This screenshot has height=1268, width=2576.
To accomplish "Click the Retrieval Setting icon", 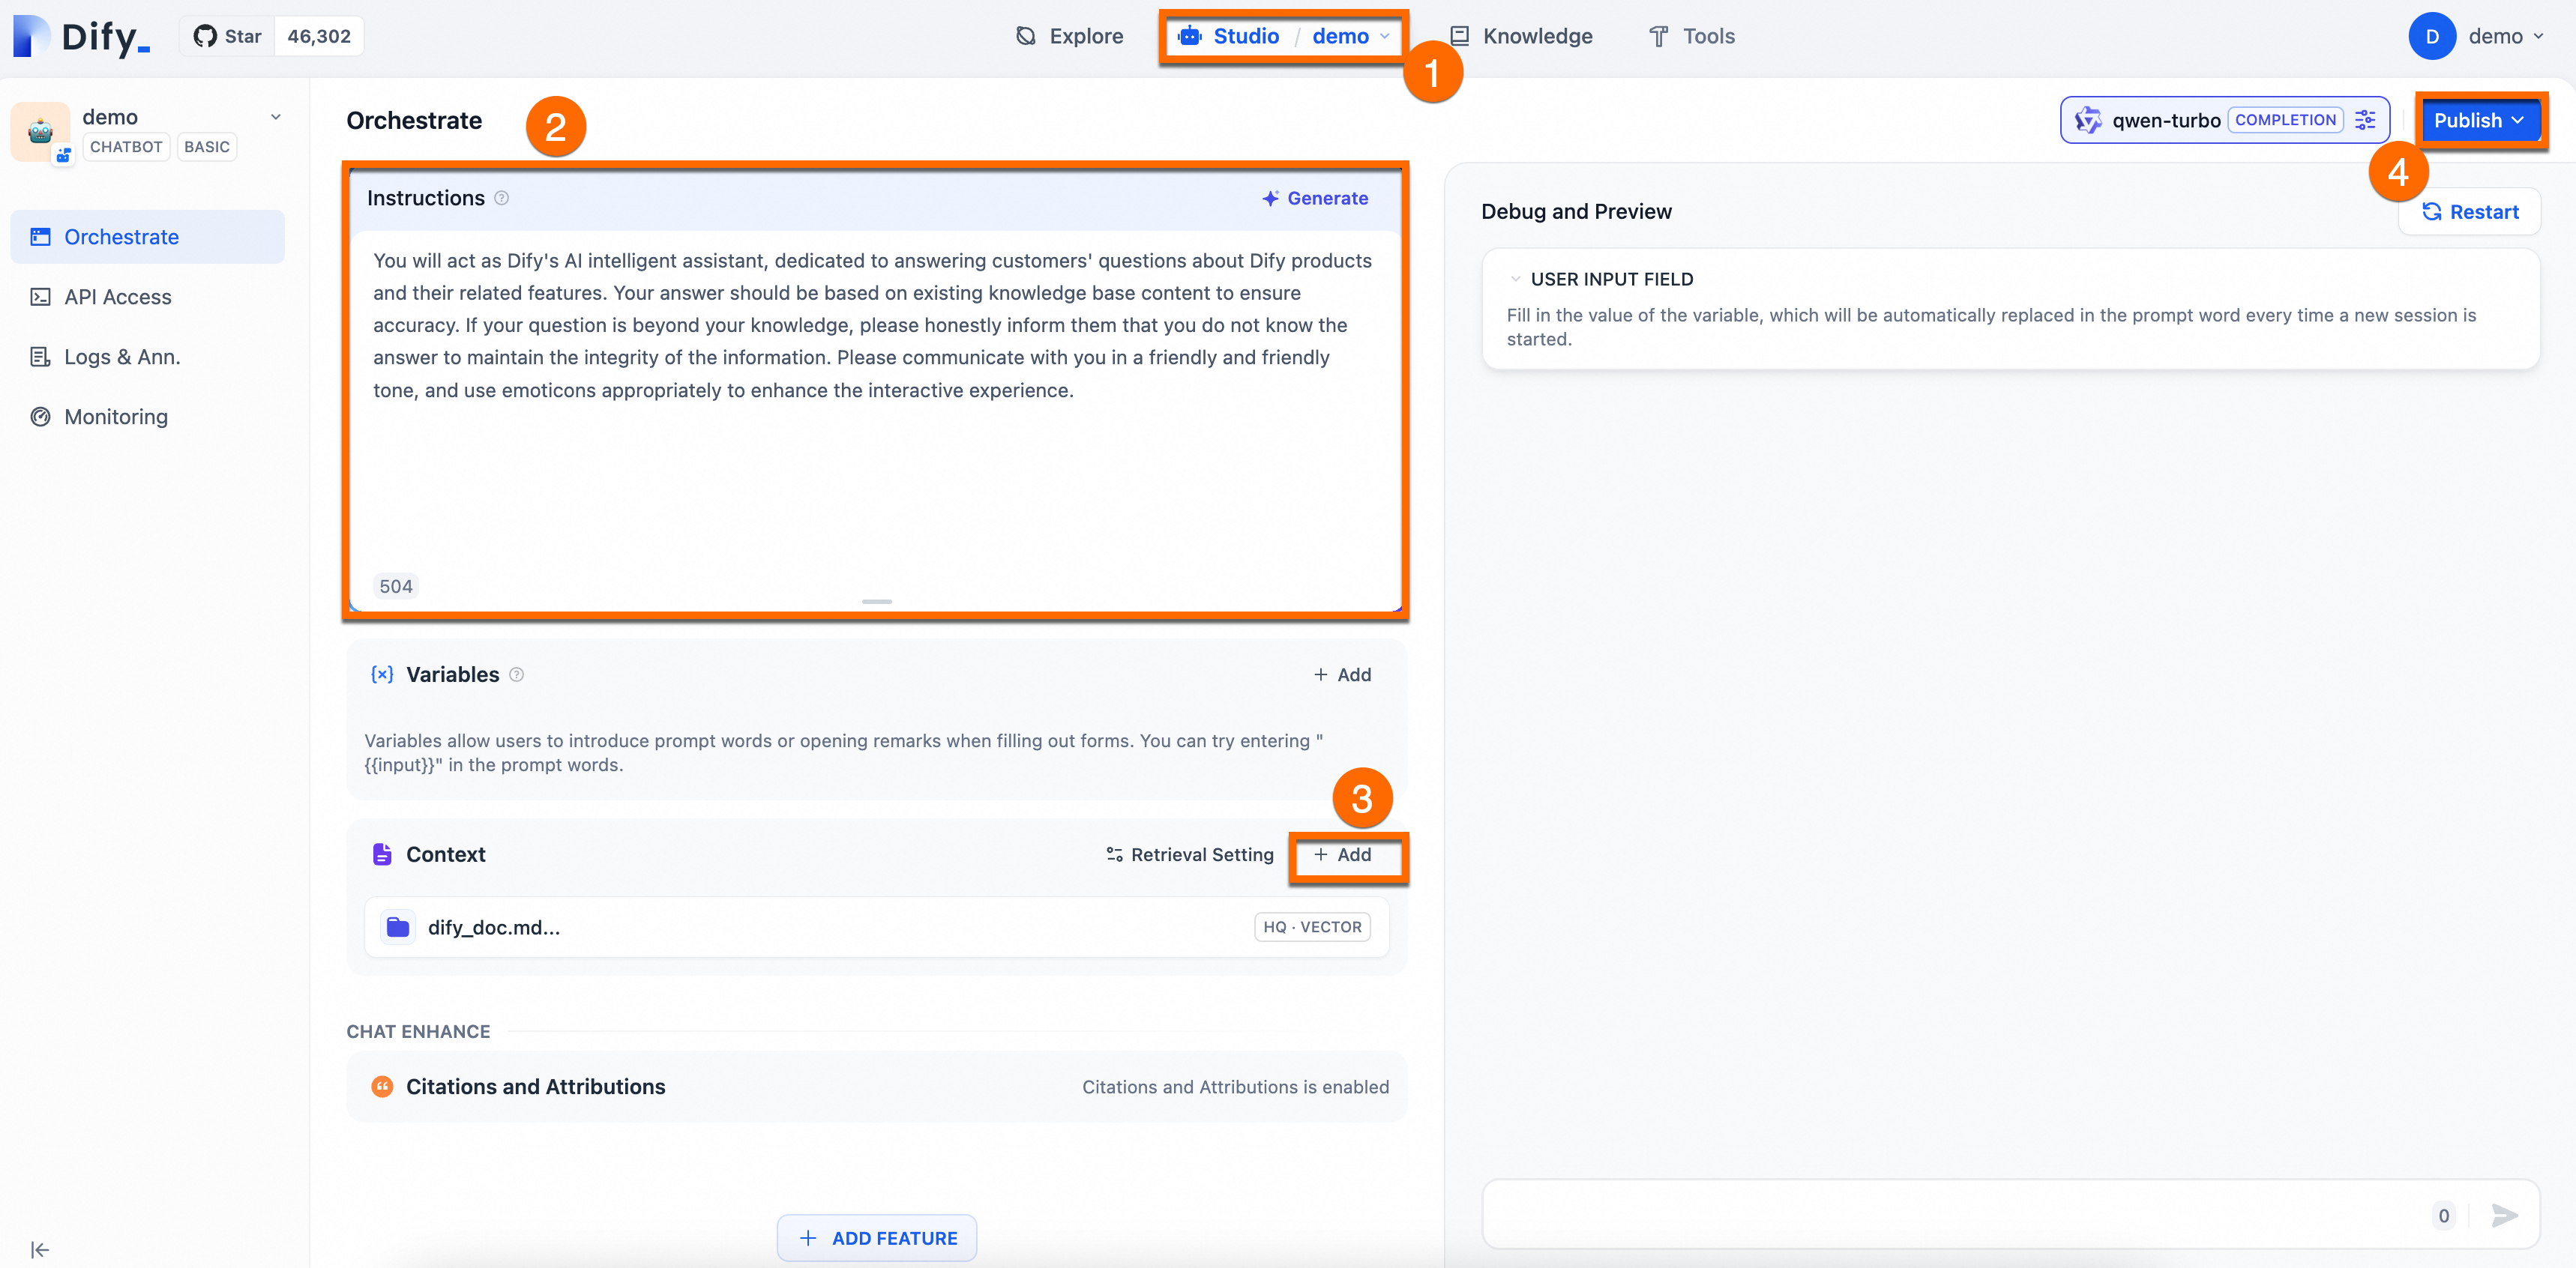I will tap(1114, 854).
